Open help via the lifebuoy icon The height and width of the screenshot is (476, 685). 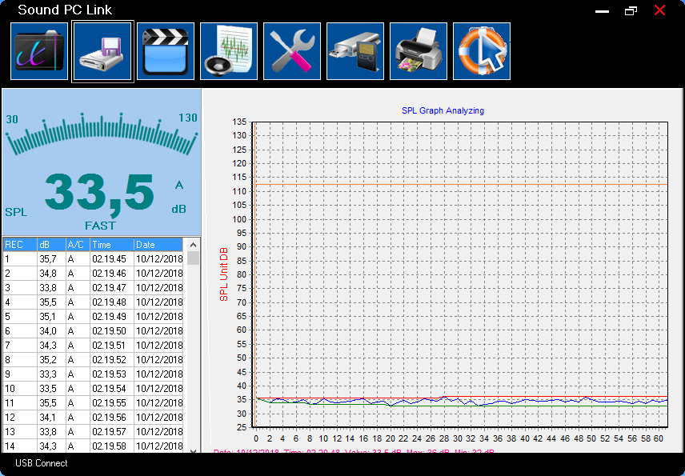pos(482,51)
